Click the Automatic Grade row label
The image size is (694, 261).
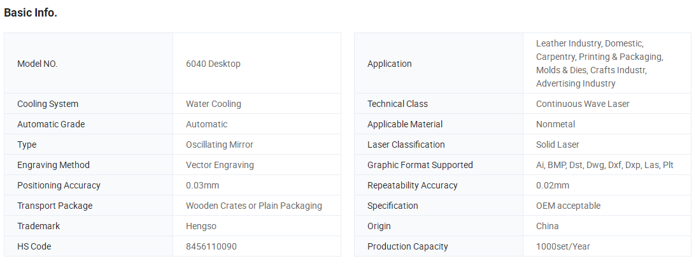click(x=51, y=124)
